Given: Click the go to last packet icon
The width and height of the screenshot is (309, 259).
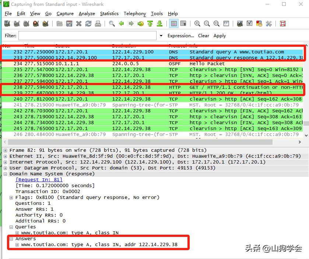Looking at the screenshot, I should pos(159,24).
